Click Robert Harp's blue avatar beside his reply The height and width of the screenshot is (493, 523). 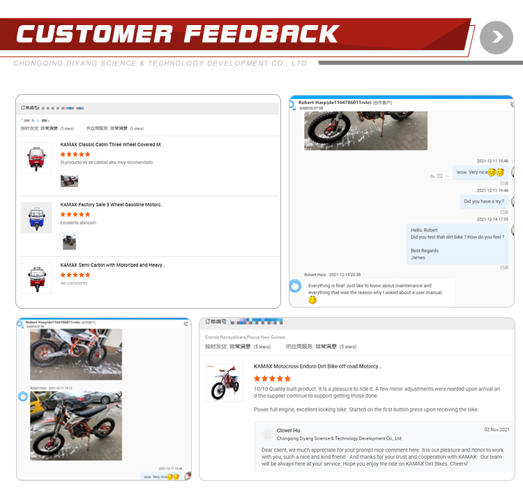[295, 286]
